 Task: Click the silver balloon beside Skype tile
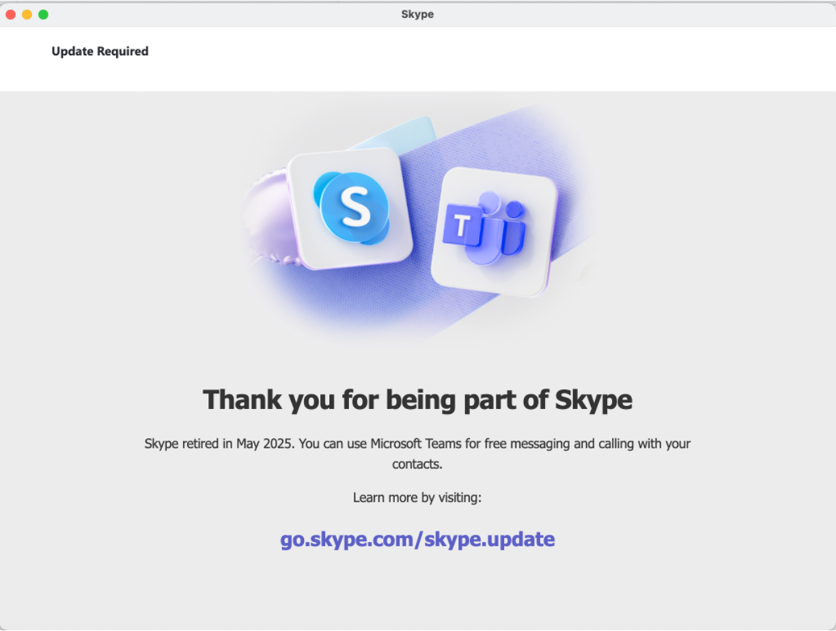point(270,219)
